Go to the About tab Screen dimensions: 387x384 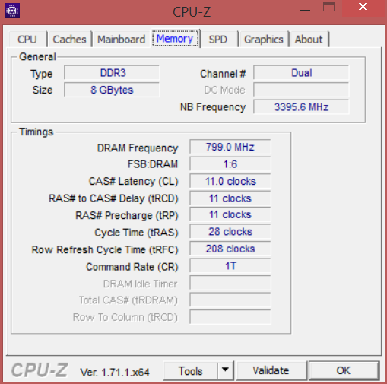(x=309, y=40)
